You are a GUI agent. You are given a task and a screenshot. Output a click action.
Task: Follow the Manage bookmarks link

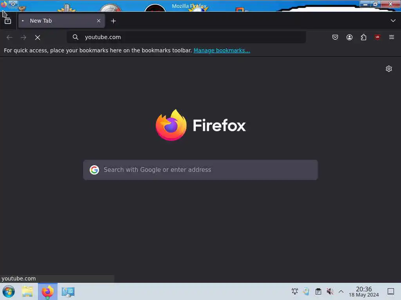click(x=222, y=50)
